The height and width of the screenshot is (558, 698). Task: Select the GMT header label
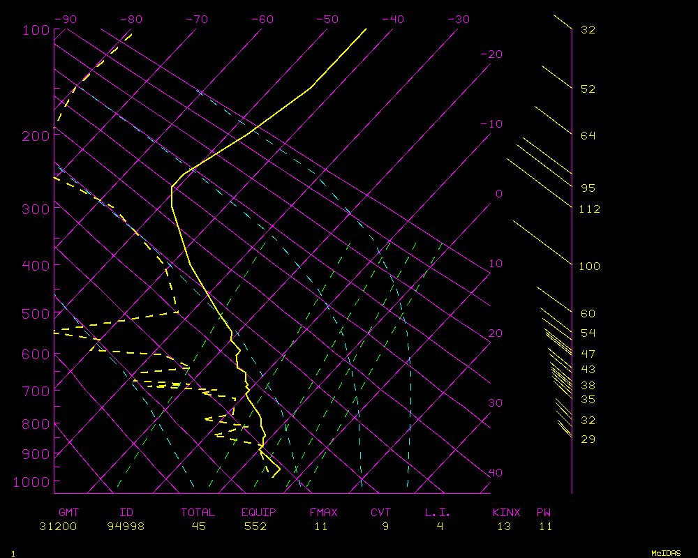click(x=68, y=513)
